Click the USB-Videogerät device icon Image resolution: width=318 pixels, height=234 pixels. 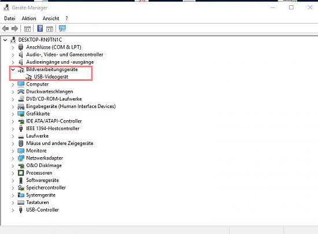click(x=29, y=77)
